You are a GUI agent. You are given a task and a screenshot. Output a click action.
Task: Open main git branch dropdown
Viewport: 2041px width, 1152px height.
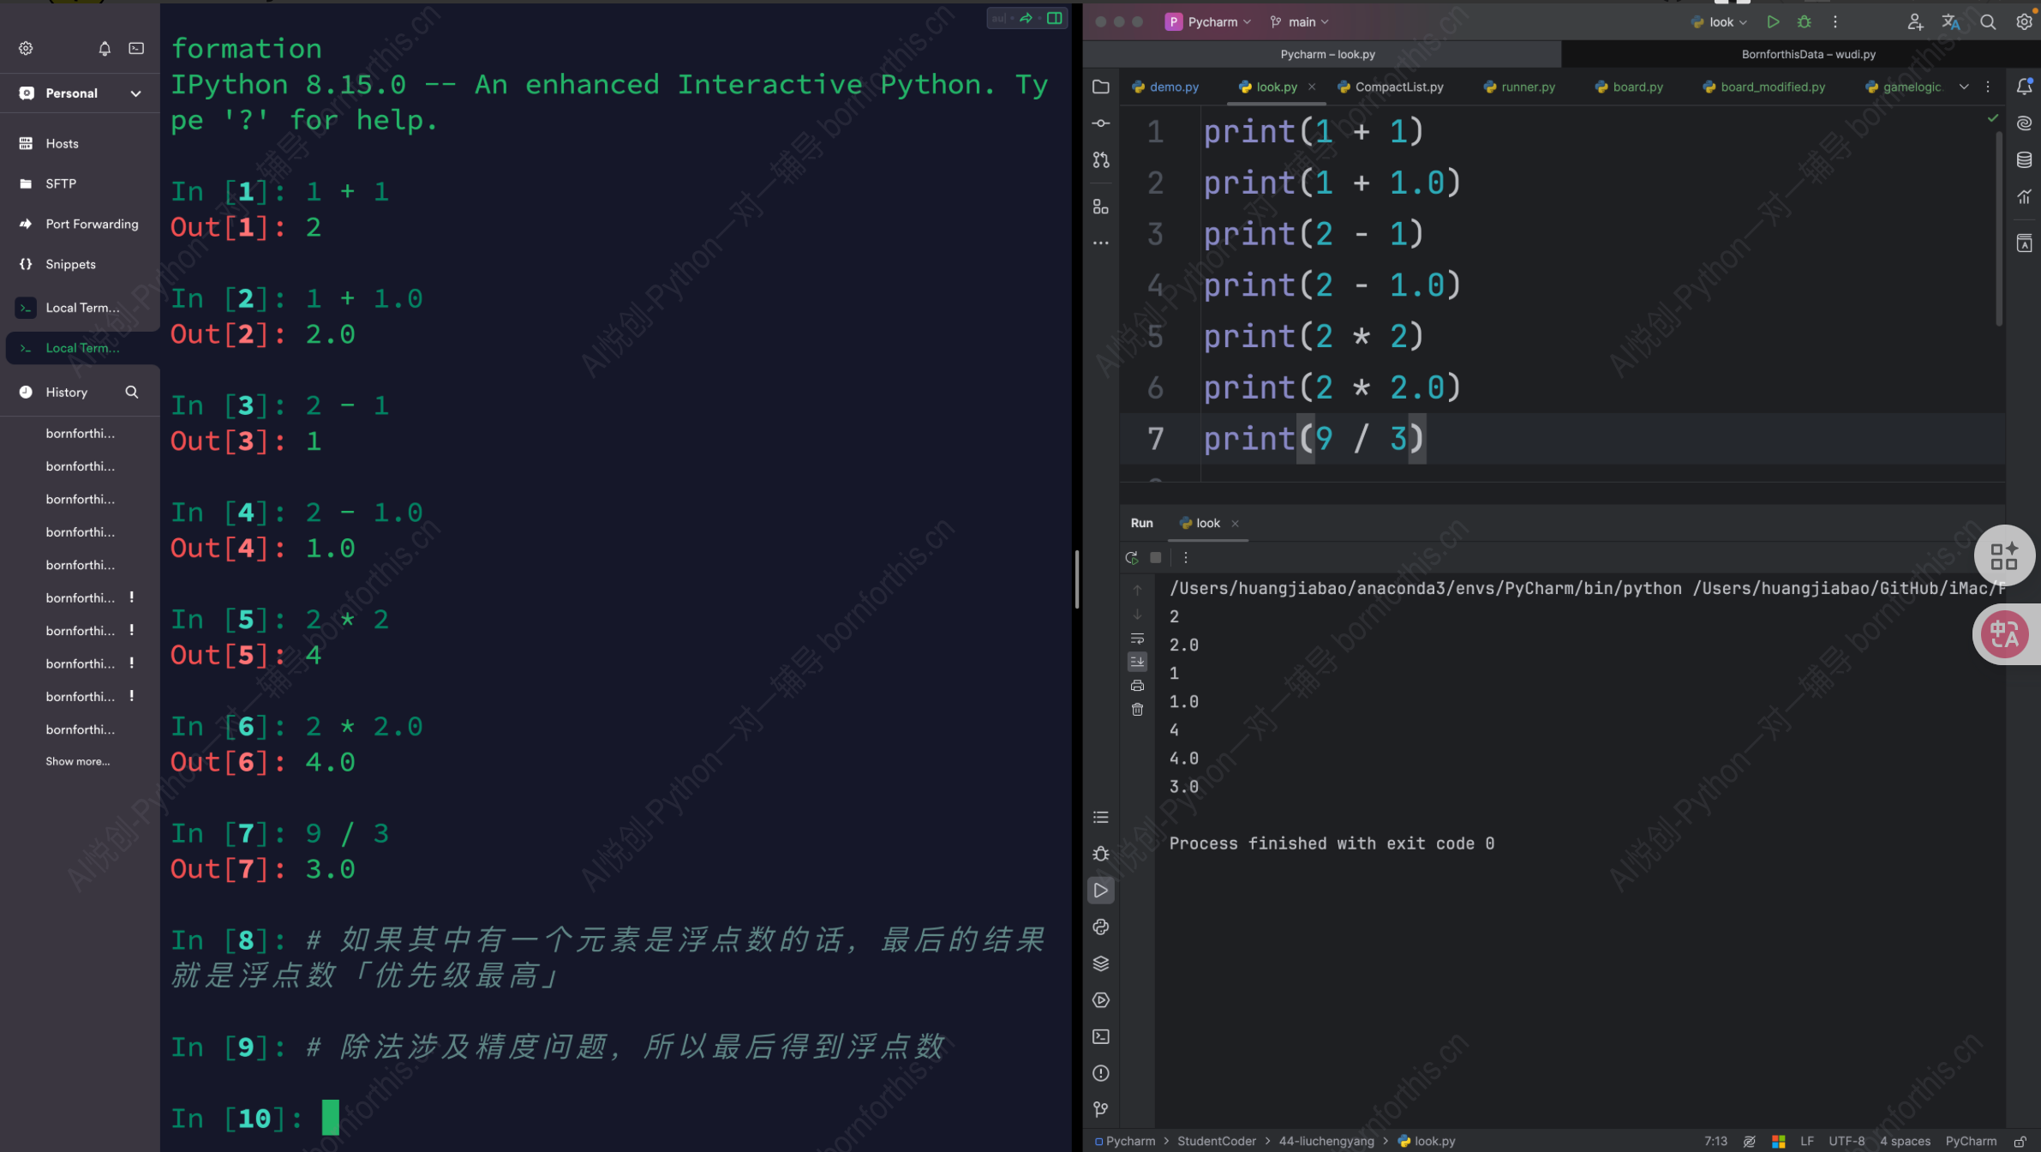[x=1300, y=21]
